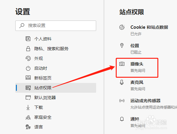
Task: Open 家庭安全 settings
Action: 43,117
